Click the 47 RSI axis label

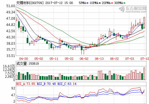pos(13,95)
